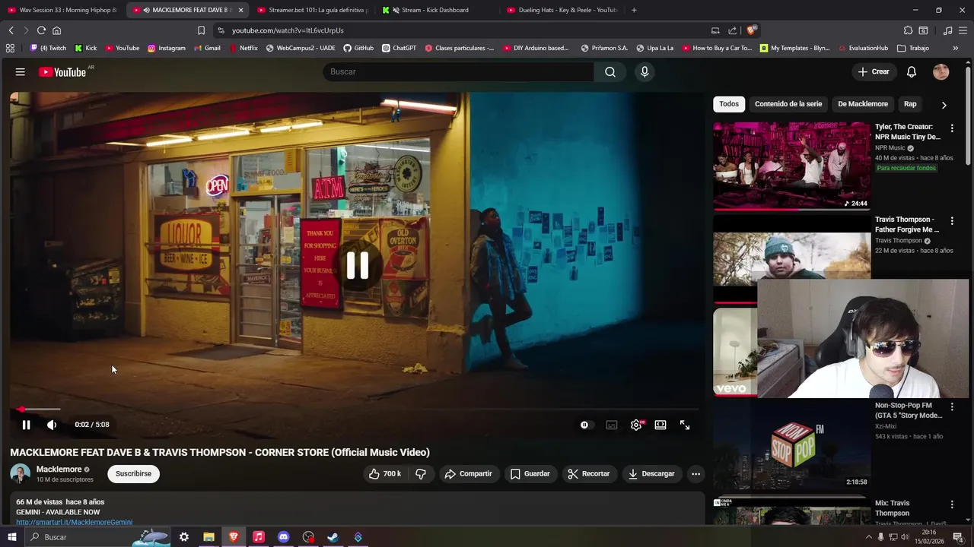Like the video with 700 k likes

pos(385,473)
